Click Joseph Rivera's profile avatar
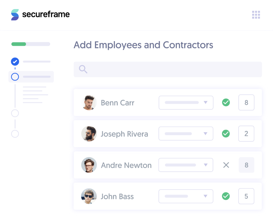This screenshot has height=219, width=273. [x=89, y=134]
